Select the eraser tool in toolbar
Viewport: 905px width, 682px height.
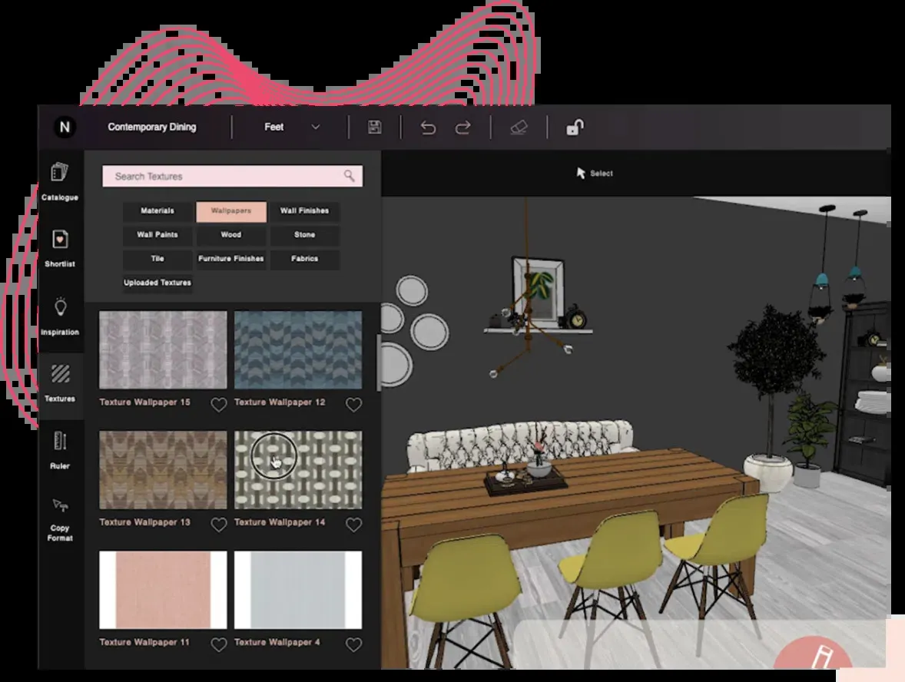pos(519,127)
